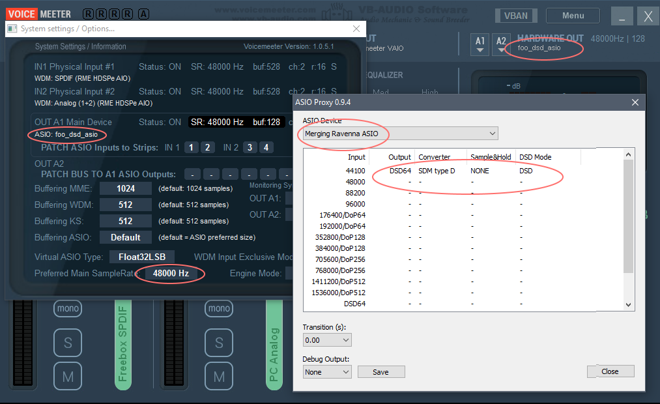Click the DSD64 output cell in the 44100 row
Viewport: 660px width, 404px height.
[400, 171]
